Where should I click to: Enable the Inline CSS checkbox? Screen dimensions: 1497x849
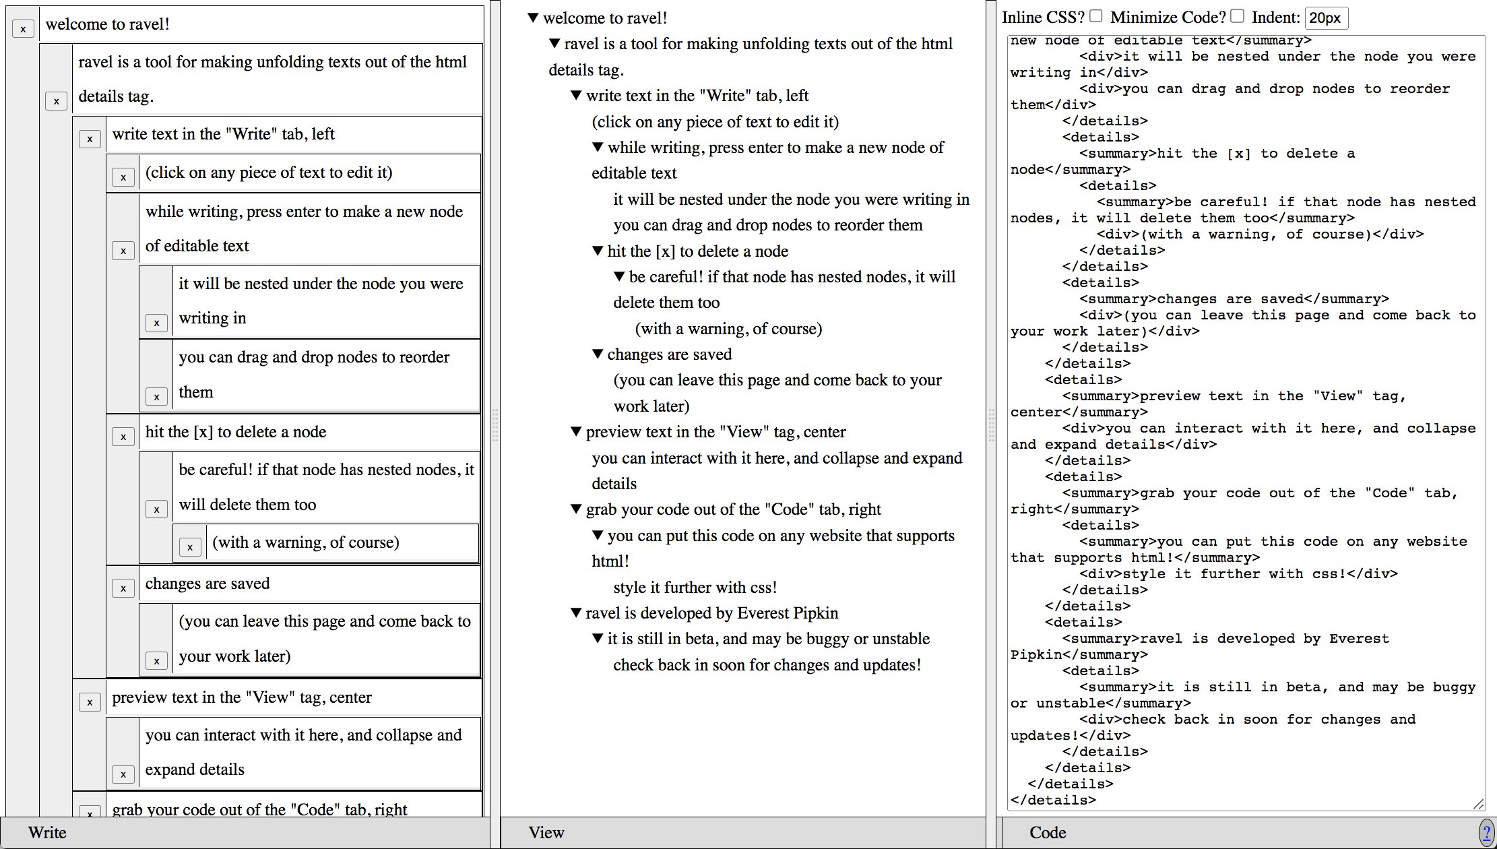[x=1096, y=16]
